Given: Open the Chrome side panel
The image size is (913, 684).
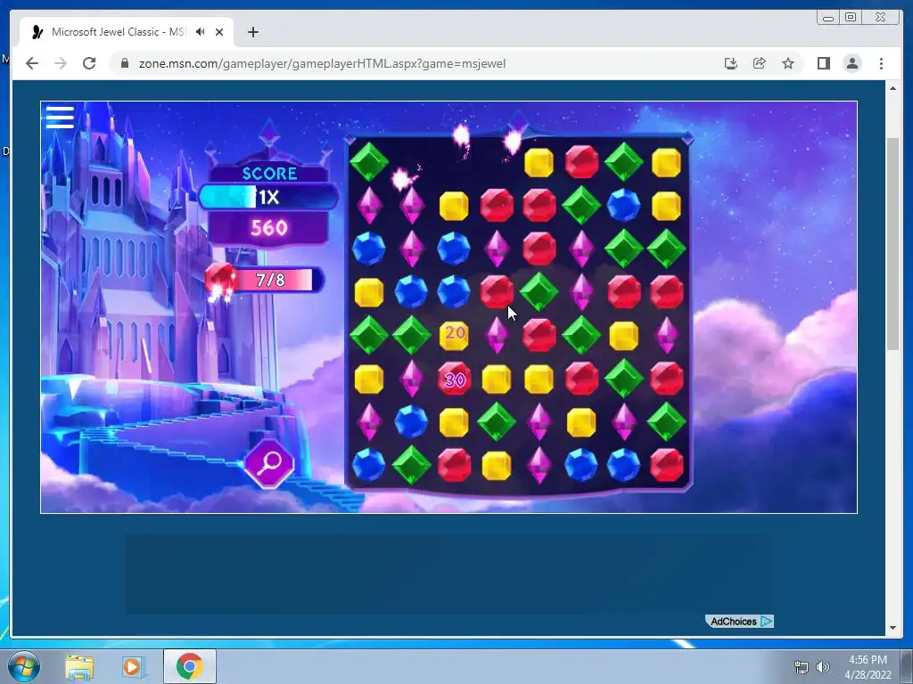Looking at the screenshot, I should click(823, 63).
